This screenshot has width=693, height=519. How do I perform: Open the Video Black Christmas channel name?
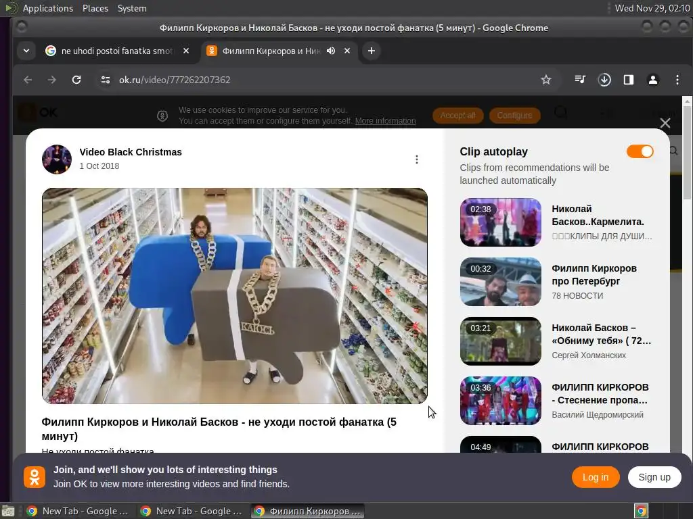click(x=131, y=152)
